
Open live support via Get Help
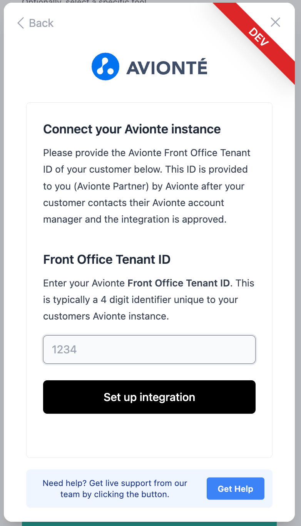point(235,489)
